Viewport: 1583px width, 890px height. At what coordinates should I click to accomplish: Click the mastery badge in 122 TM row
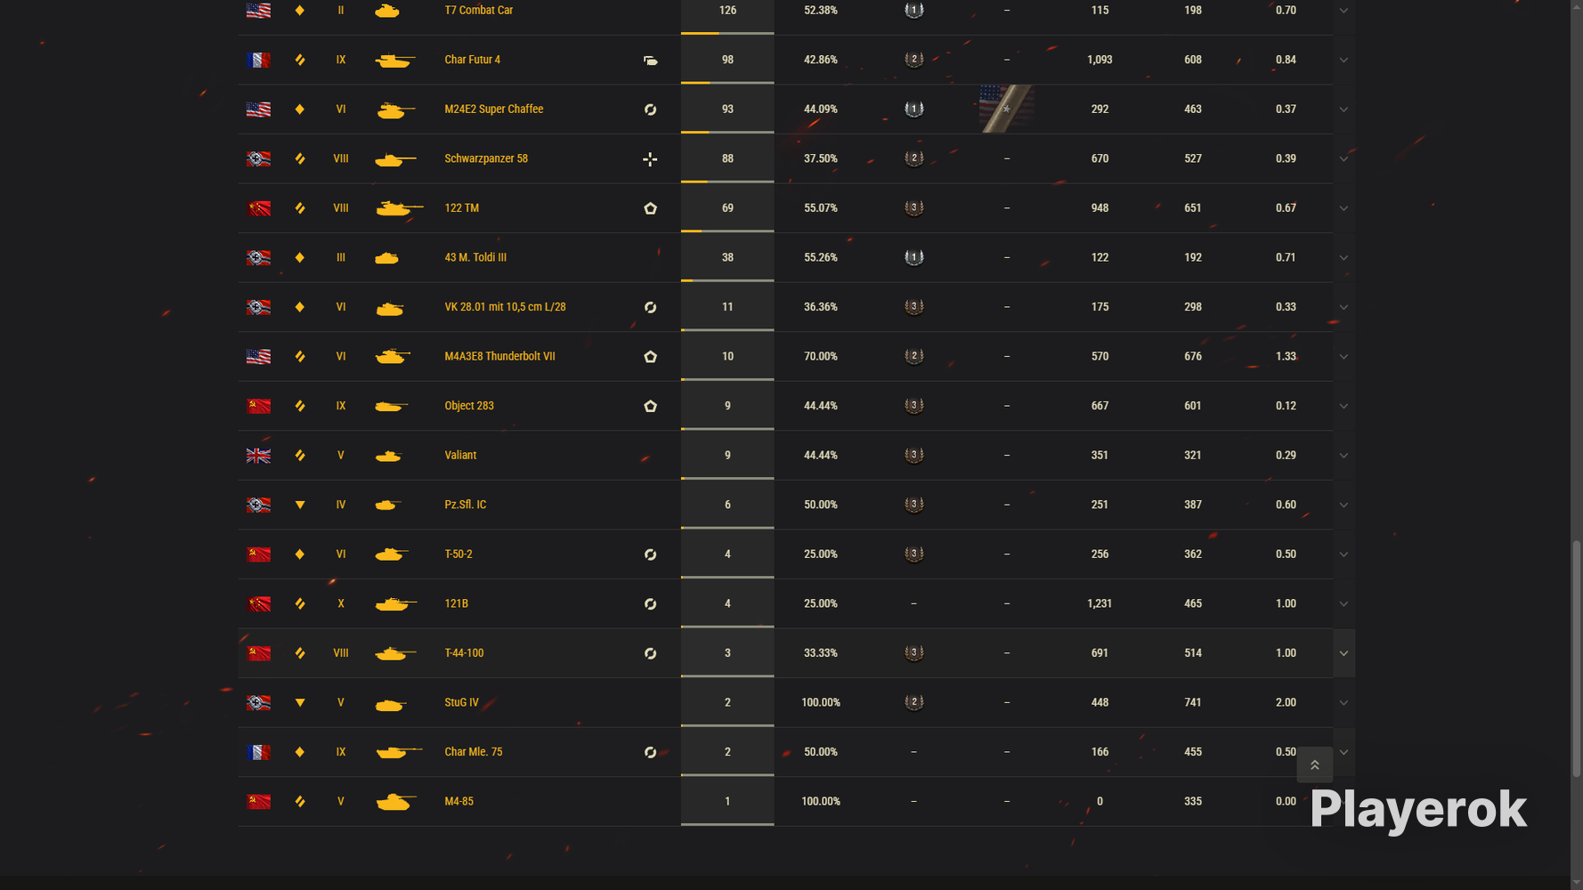(913, 208)
